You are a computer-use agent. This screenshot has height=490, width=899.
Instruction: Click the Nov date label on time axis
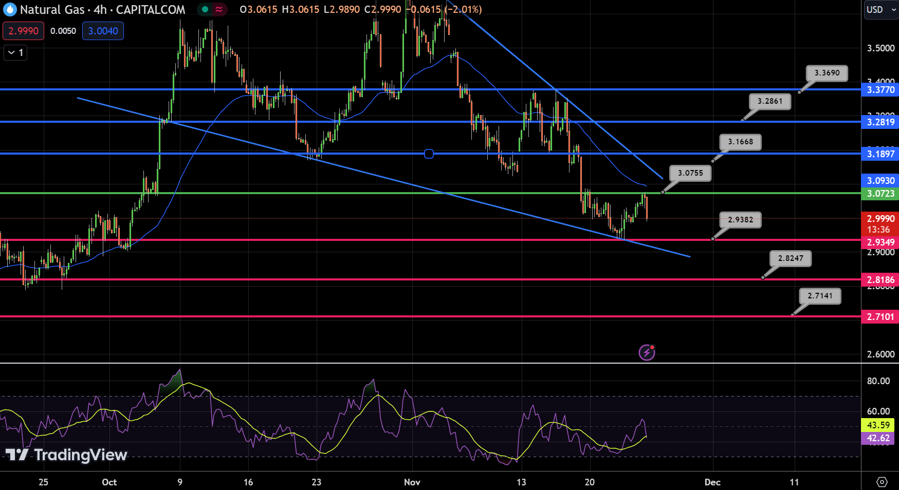coord(412,482)
